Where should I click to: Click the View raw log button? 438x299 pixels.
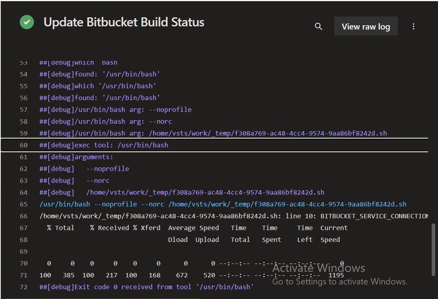[x=366, y=26]
